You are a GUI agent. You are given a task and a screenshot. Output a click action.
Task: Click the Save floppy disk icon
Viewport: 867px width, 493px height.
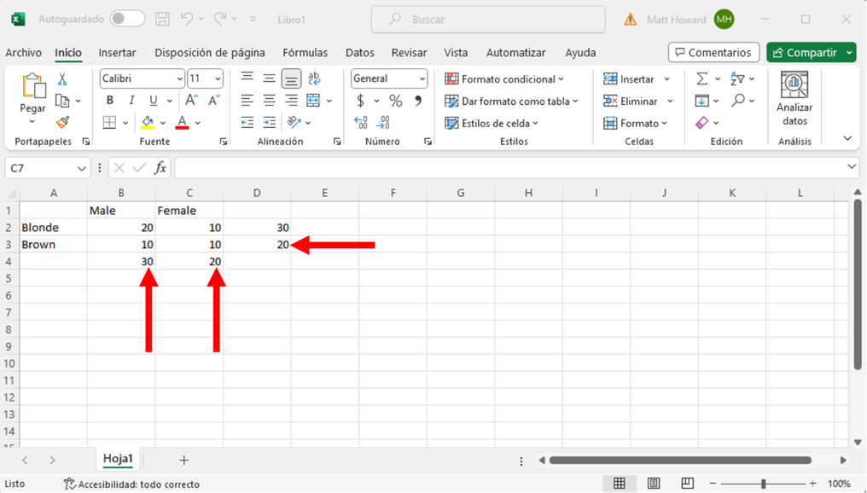pyautogui.click(x=162, y=19)
